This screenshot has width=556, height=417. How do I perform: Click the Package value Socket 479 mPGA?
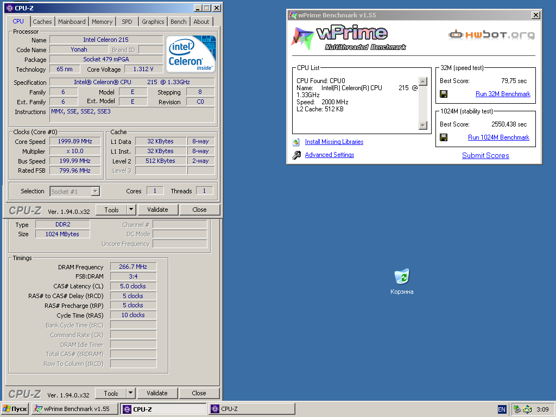[x=106, y=59]
